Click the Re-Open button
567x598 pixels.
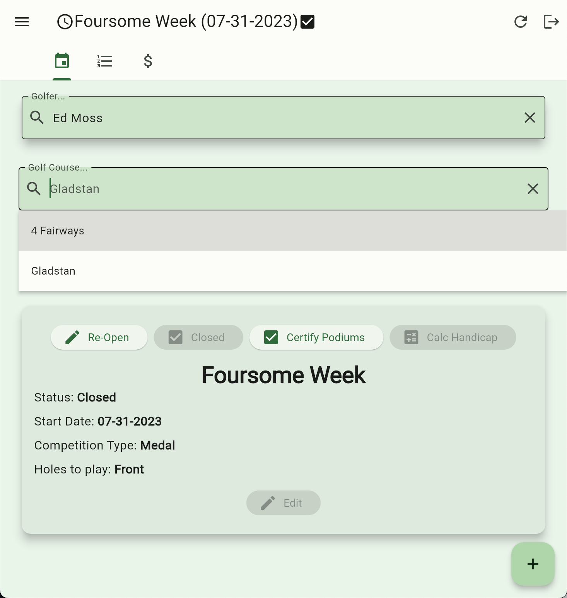pos(99,337)
